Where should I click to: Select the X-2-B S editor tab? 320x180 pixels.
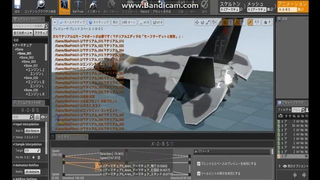[71, 137]
